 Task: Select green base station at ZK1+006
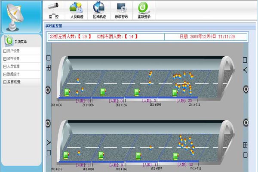pos(67,92)
